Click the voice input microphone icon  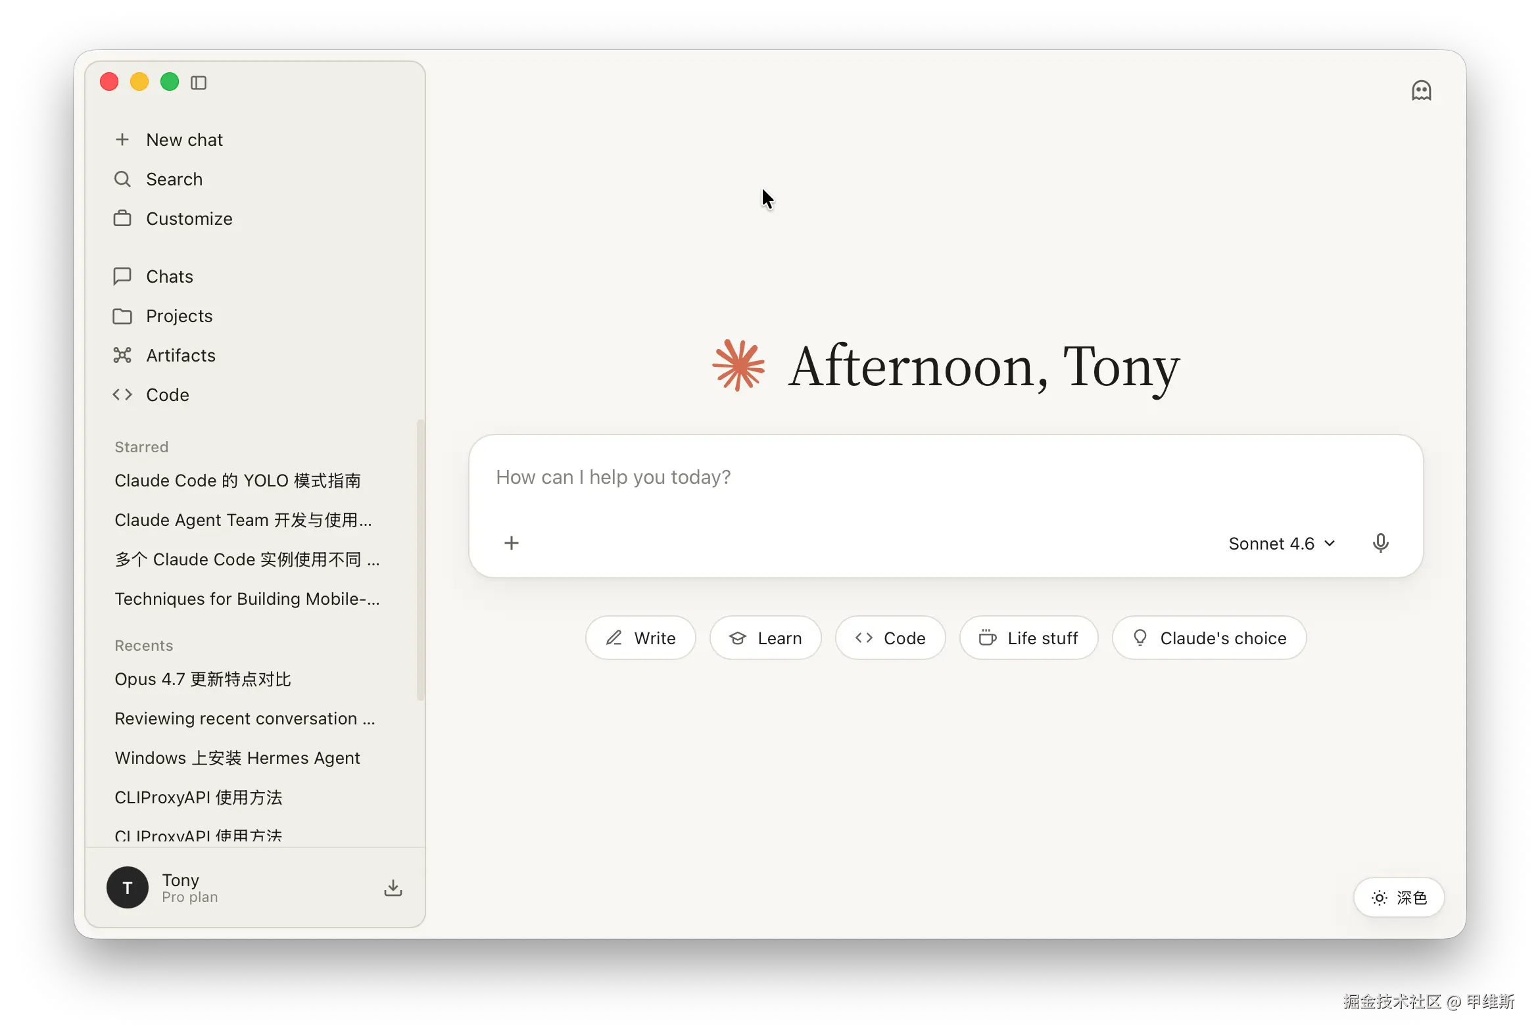click(x=1380, y=543)
